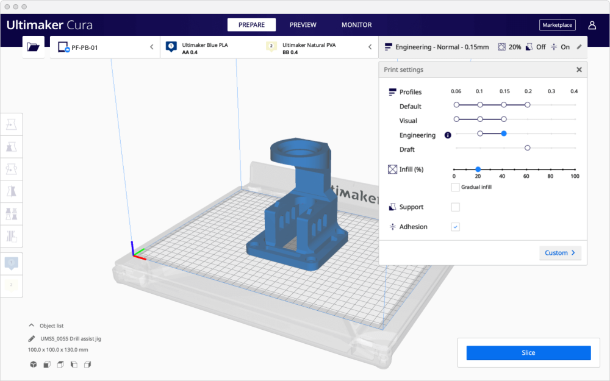The image size is (610, 381).
Task: Click the printer icon beside PF-PB-01
Action: pyautogui.click(x=63, y=48)
